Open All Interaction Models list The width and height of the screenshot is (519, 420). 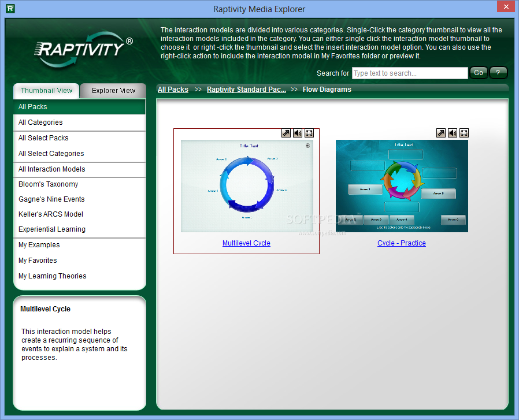coord(79,169)
